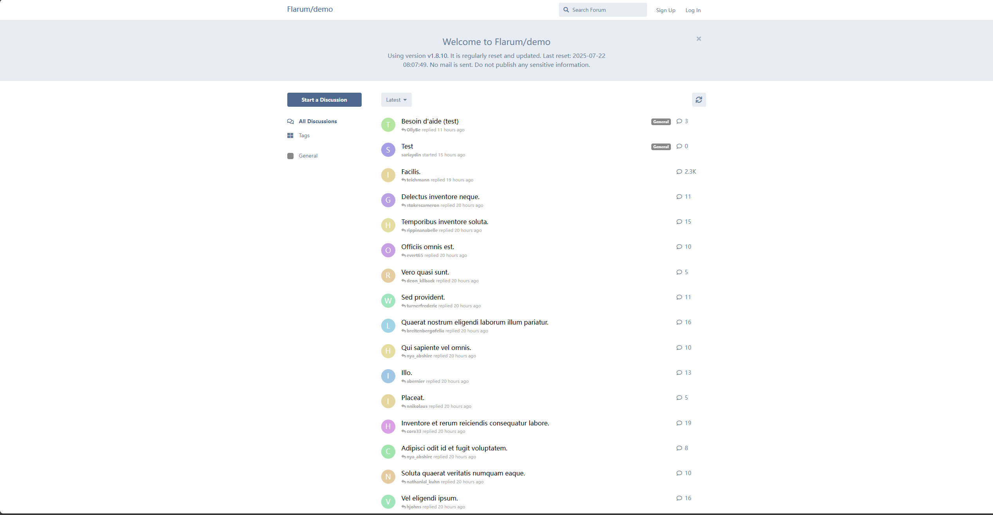Open the discussion Besoin d'aide (test)
The width and height of the screenshot is (993, 515).
(x=430, y=121)
